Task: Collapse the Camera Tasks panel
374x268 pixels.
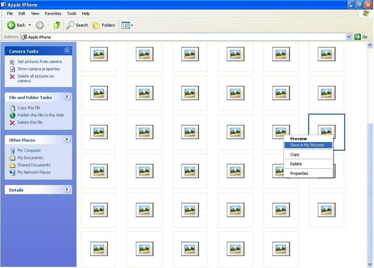Action: coord(67,51)
